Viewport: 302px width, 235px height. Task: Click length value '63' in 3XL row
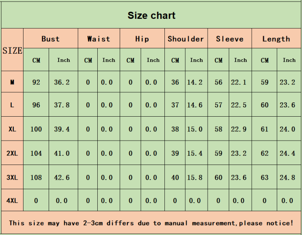pyautogui.click(x=264, y=178)
